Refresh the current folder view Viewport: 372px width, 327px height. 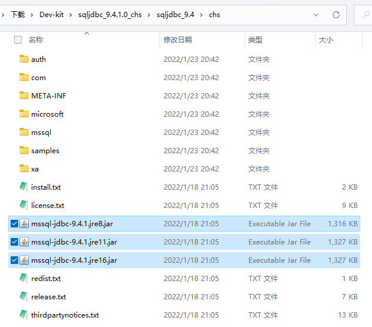click(336, 14)
